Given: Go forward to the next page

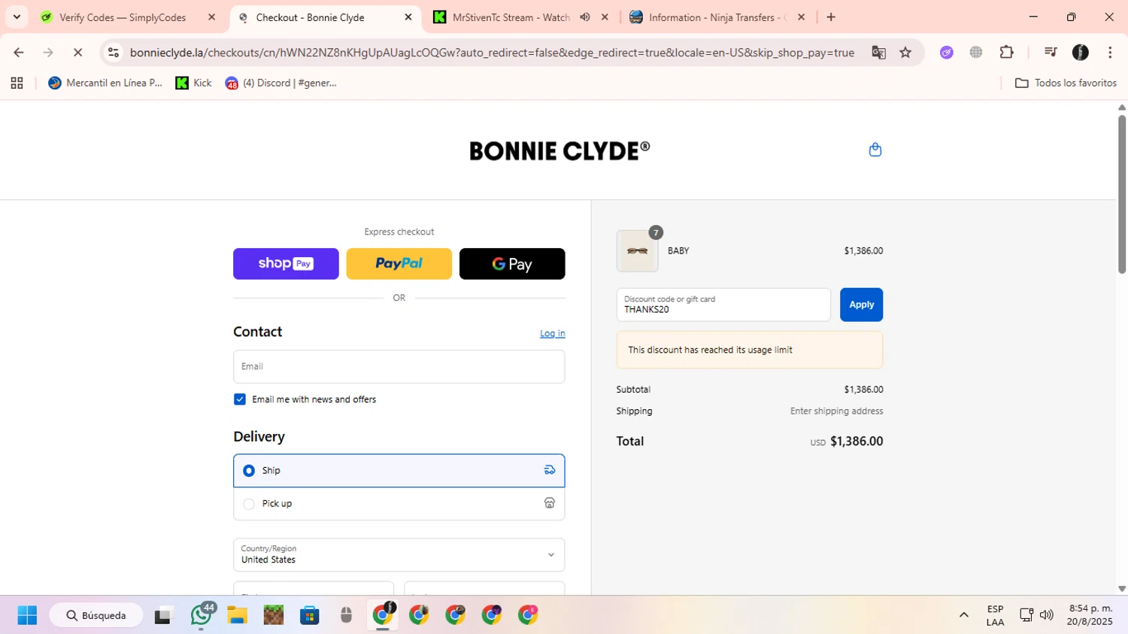Looking at the screenshot, I should click(x=48, y=53).
